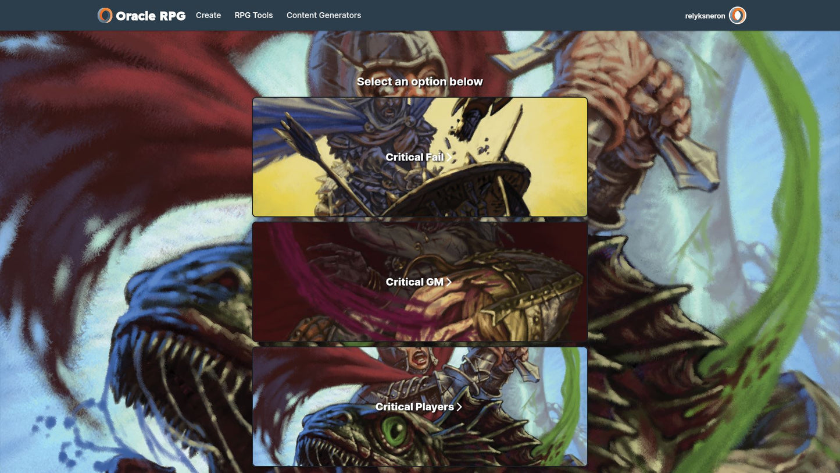Click the Oracle RPG ring logo icon
This screenshot has width=840, height=473.
click(105, 16)
